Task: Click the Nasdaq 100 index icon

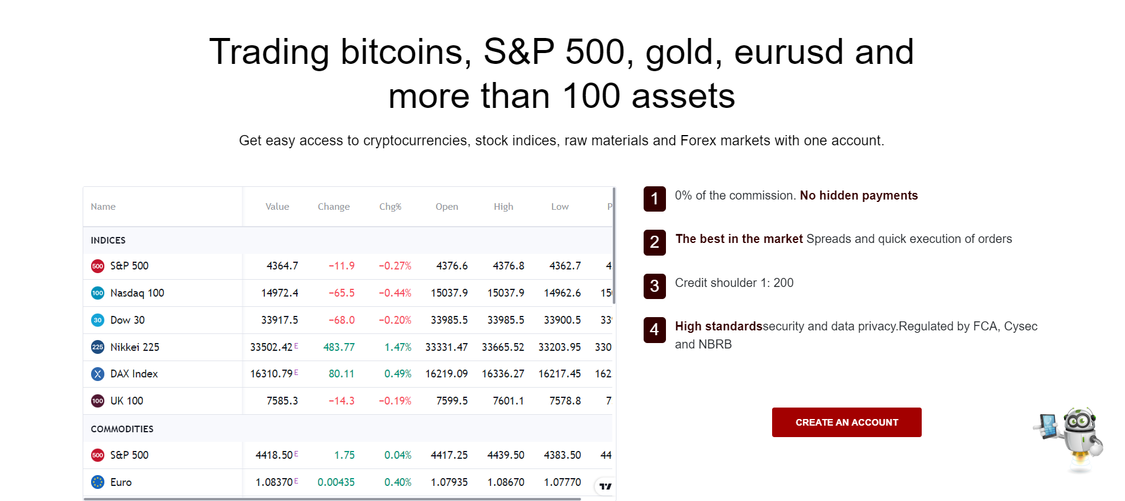Action: pyautogui.click(x=98, y=293)
